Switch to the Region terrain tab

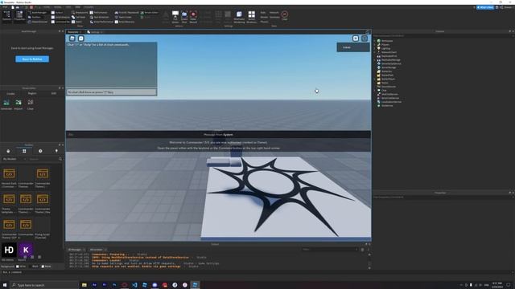click(32, 93)
